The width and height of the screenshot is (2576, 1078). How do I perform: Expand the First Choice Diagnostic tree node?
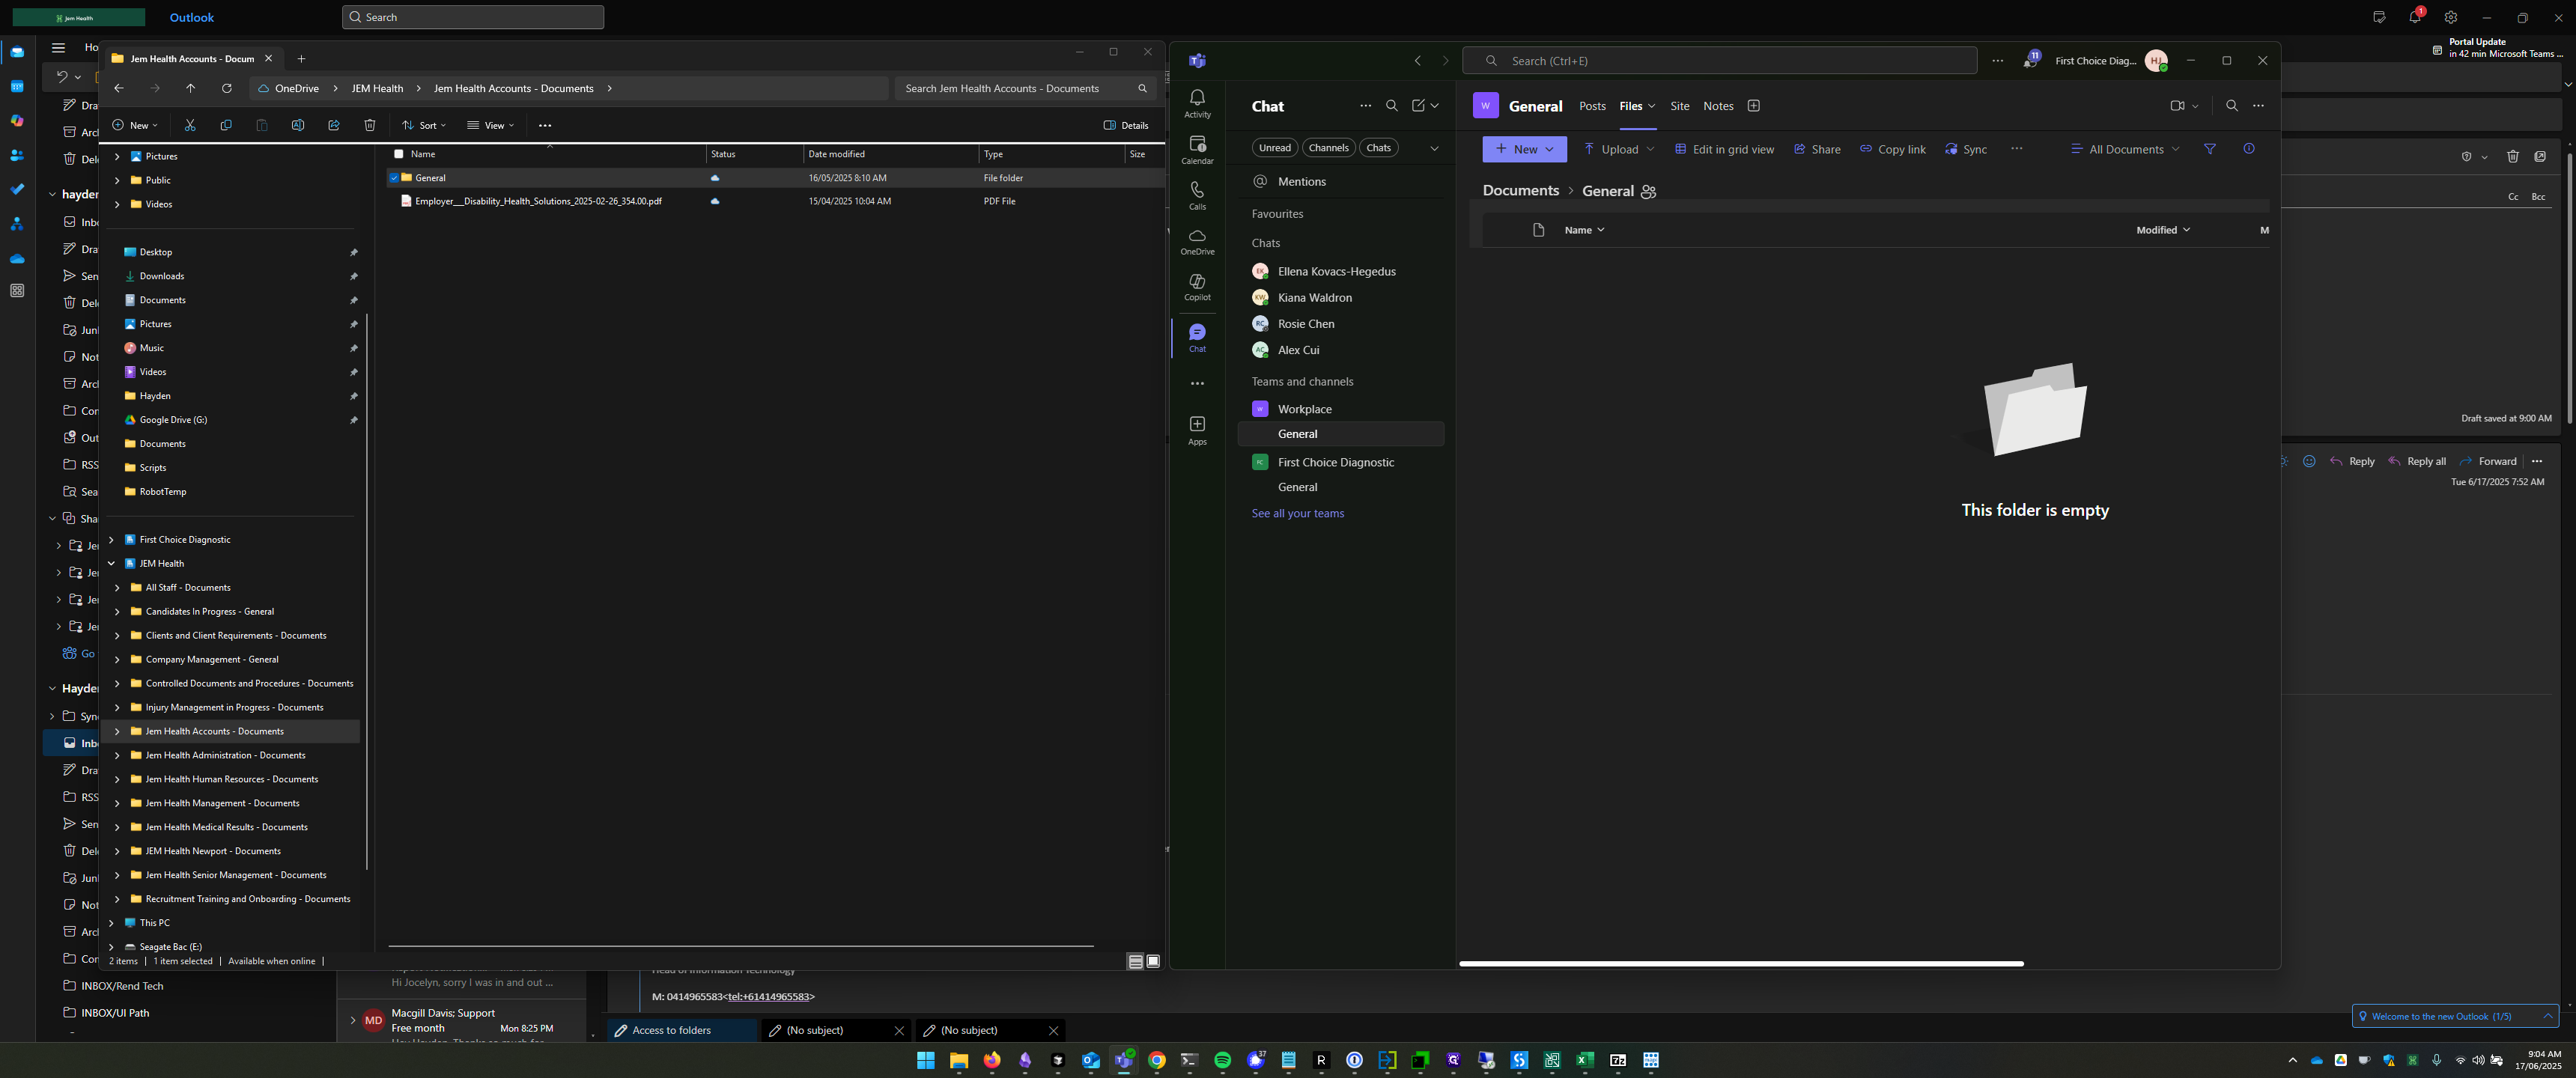click(x=111, y=540)
